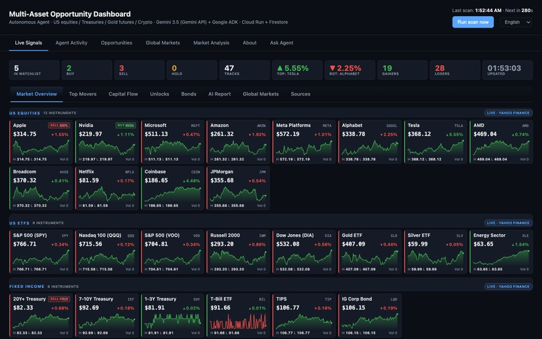Click the S&P 500 (VOO) card title
The width and height of the screenshot is (542, 339).
(162, 235)
